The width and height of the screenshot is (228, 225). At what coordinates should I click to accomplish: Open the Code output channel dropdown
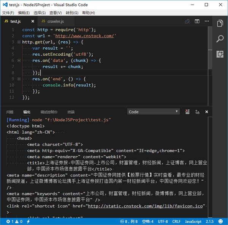tap(154, 112)
